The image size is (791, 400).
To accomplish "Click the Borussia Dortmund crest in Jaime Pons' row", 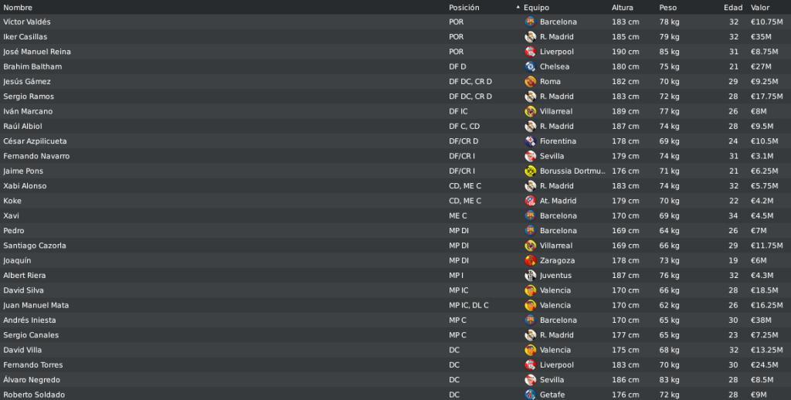I will pyautogui.click(x=530, y=171).
